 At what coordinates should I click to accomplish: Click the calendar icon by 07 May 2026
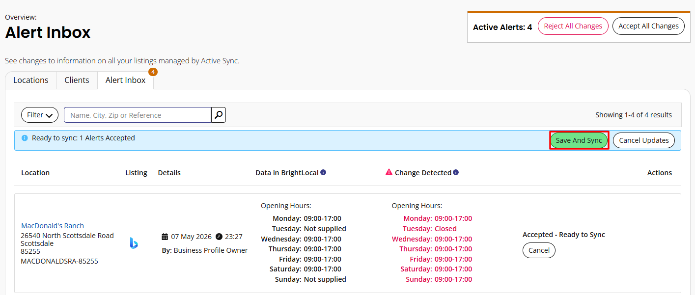[165, 237]
